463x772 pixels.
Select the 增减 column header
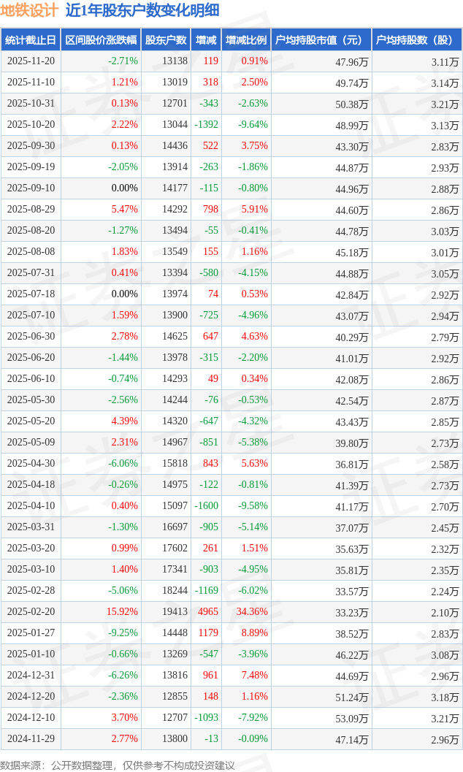pos(206,40)
